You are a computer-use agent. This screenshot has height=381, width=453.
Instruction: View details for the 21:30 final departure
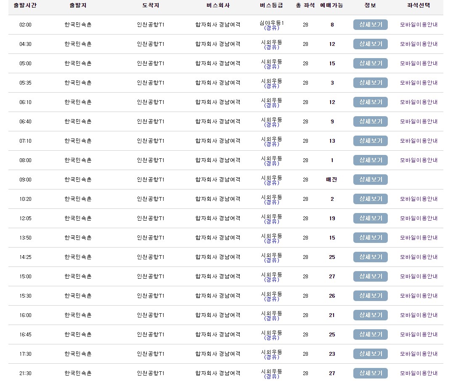(370, 373)
